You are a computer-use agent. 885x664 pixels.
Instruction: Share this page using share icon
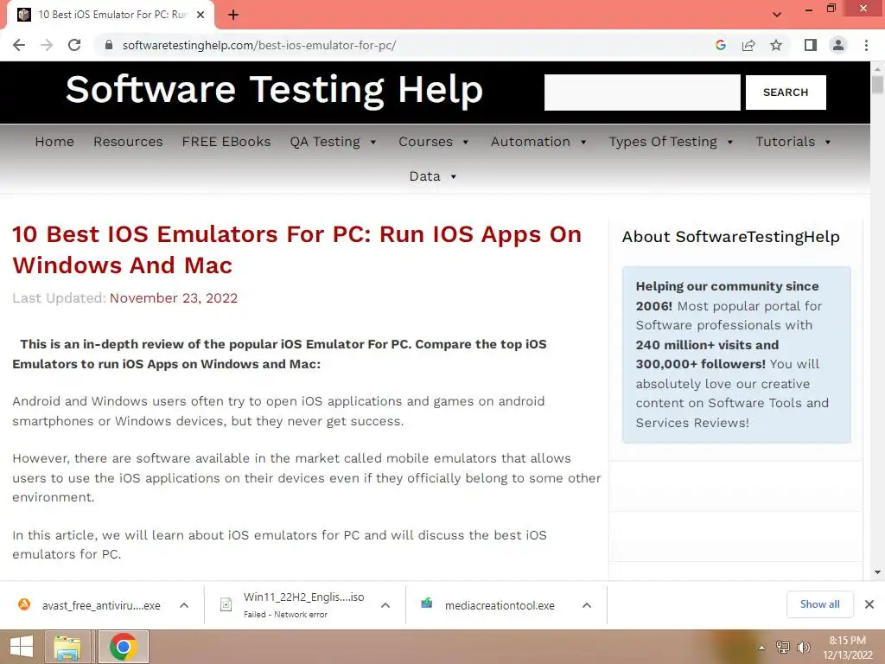point(748,45)
